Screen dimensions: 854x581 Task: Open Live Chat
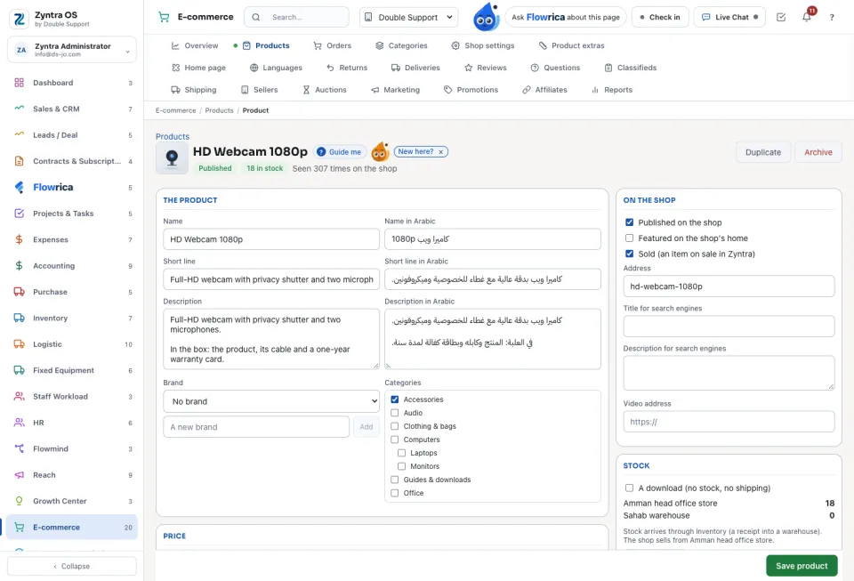729,18
